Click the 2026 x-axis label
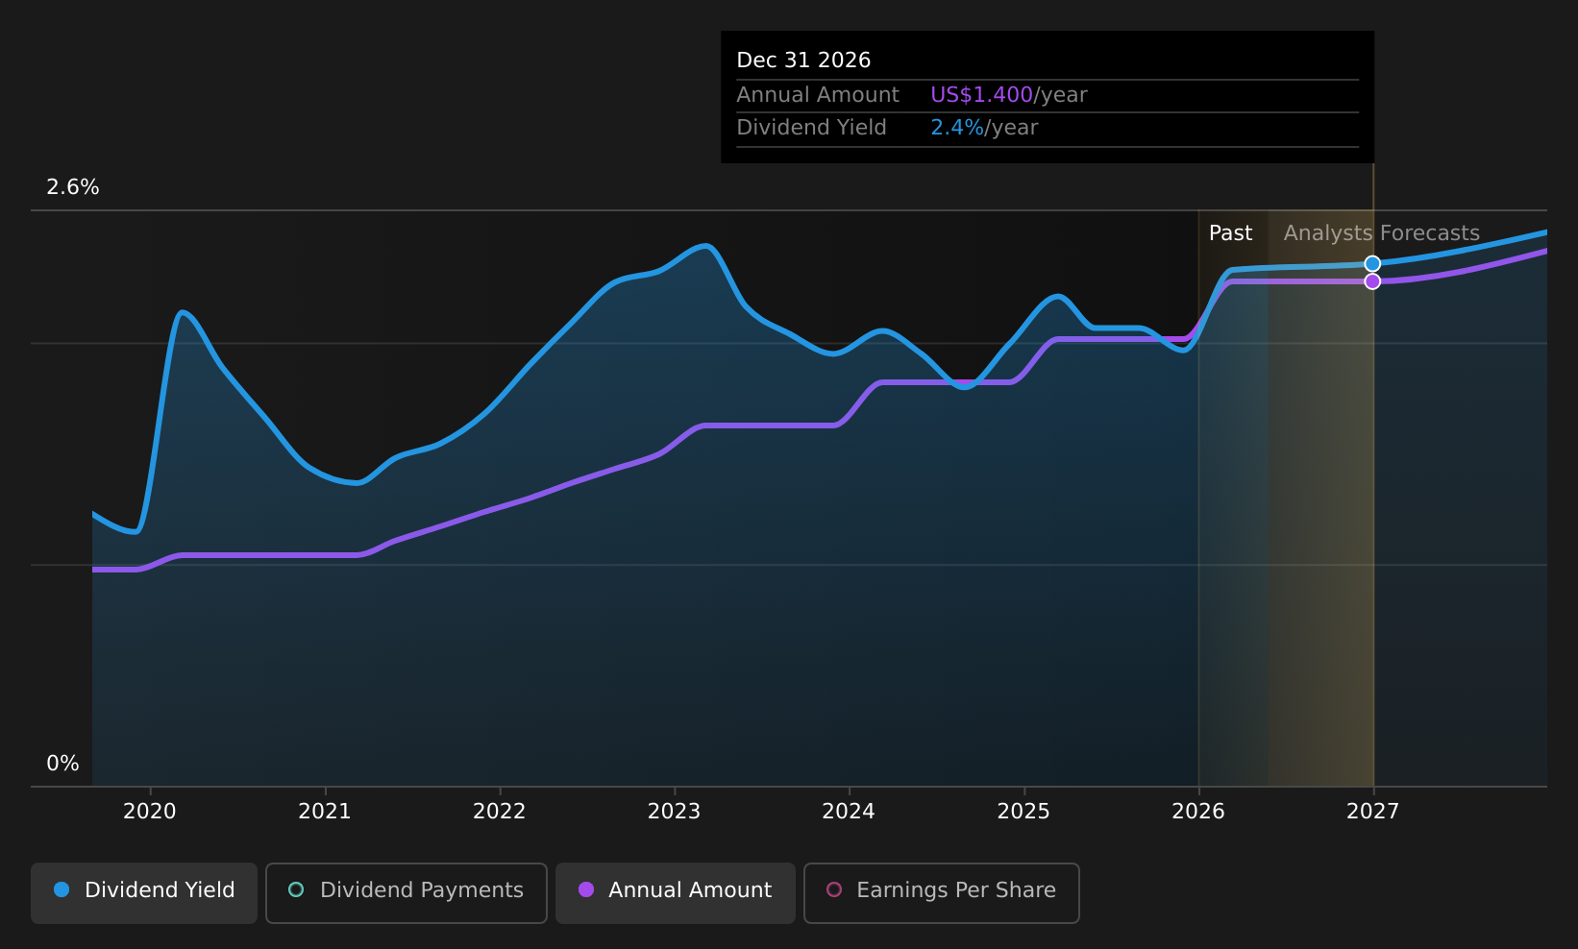Screen dimensions: 1578x949 coord(1198,812)
